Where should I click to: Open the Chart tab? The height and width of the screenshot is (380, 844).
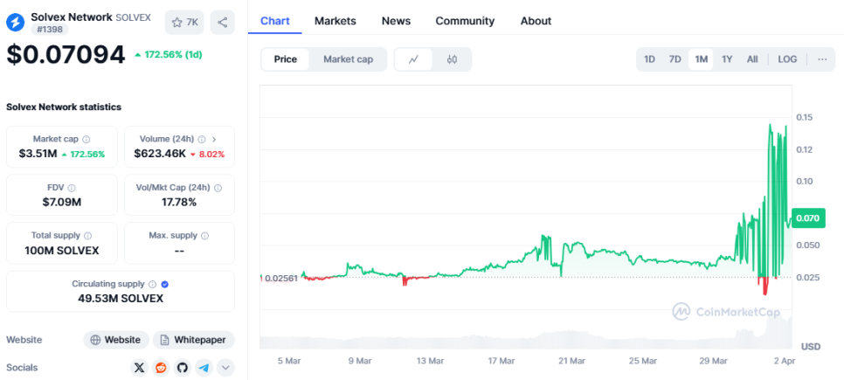click(275, 21)
